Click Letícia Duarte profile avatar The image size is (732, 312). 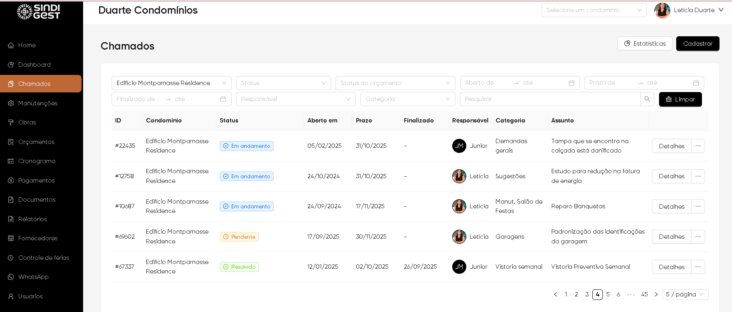(662, 11)
